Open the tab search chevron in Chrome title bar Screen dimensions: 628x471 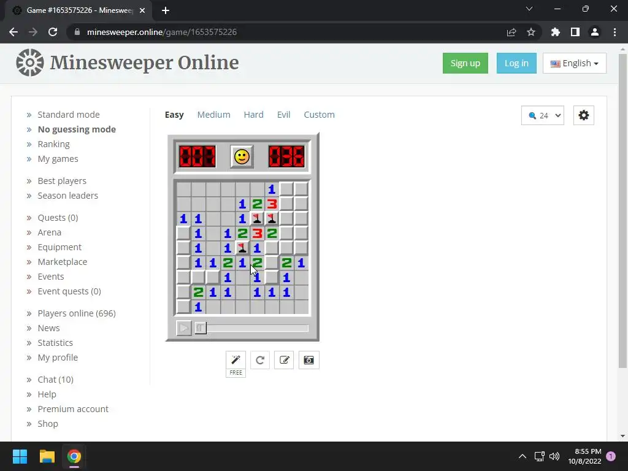point(529,9)
